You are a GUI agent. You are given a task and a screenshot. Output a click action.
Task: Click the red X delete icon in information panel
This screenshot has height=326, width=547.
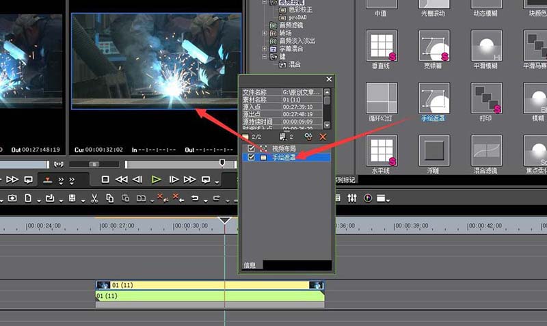click(x=323, y=137)
